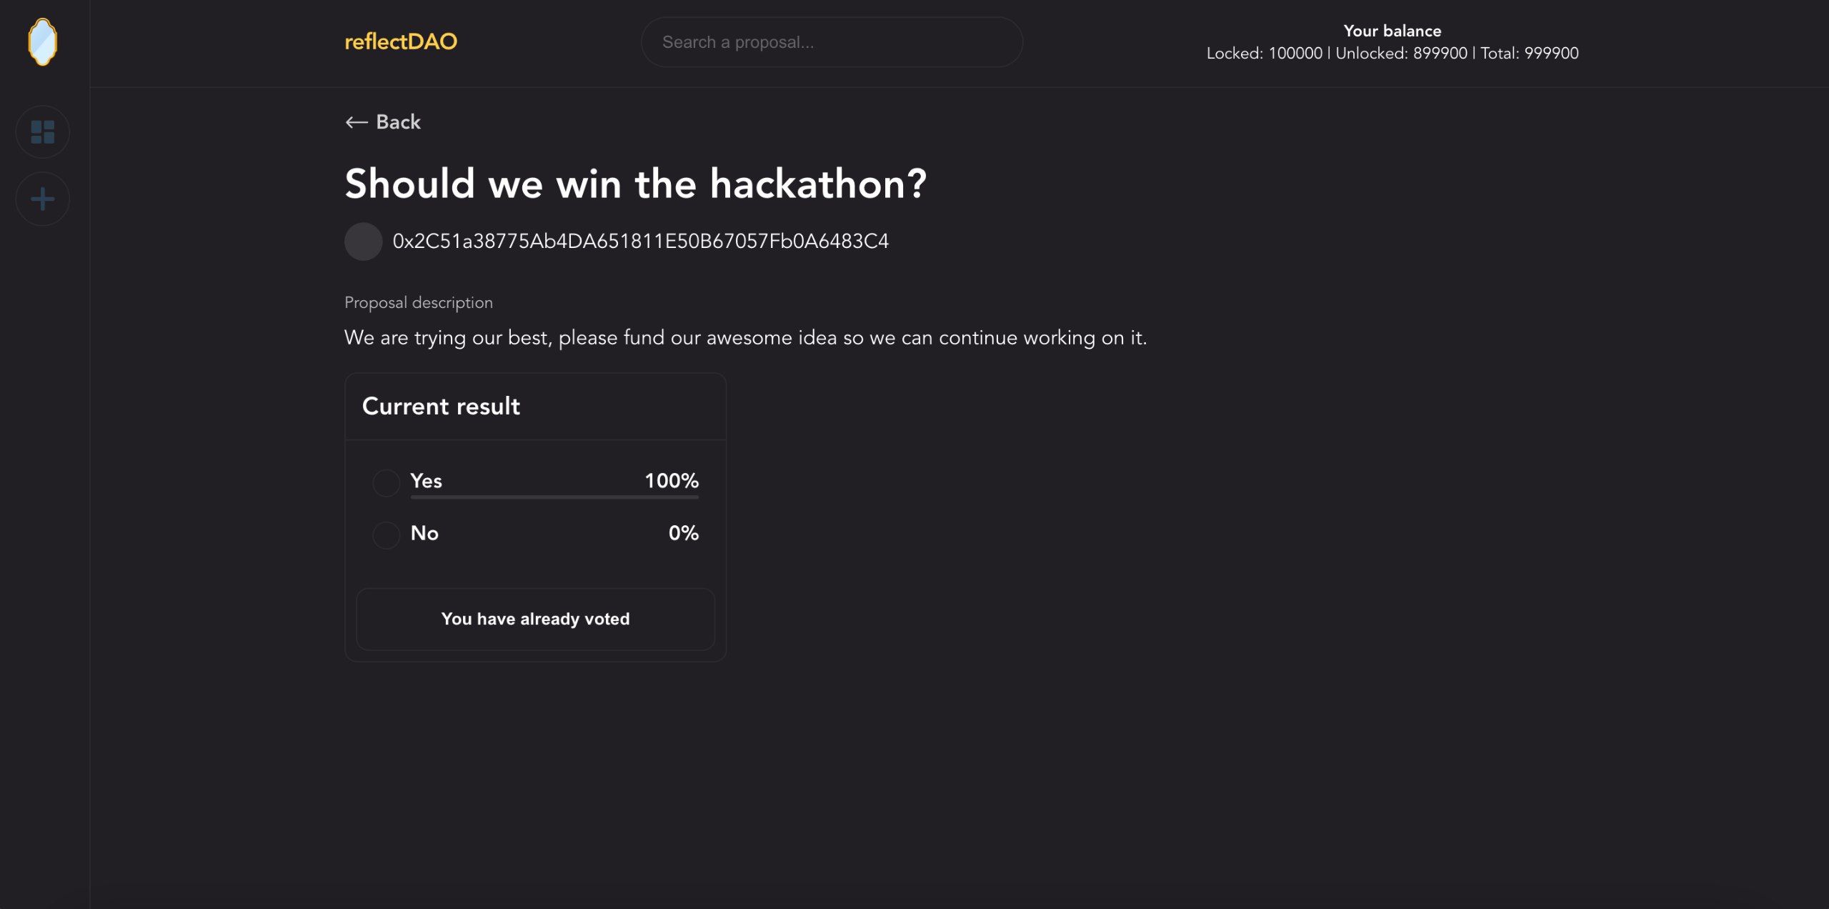Click the reflectDAO logo/home icon
The image size is (1829, 909).
click(42, 41)
